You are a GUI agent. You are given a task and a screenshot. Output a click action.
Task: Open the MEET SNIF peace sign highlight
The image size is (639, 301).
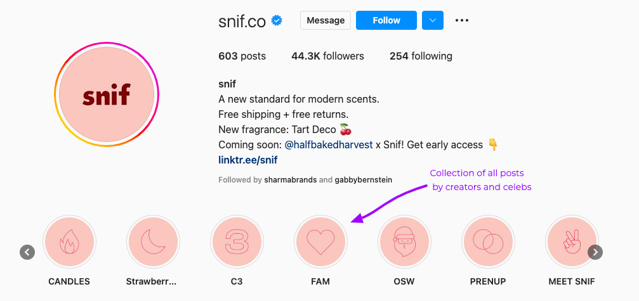click(x=572, y=241)
